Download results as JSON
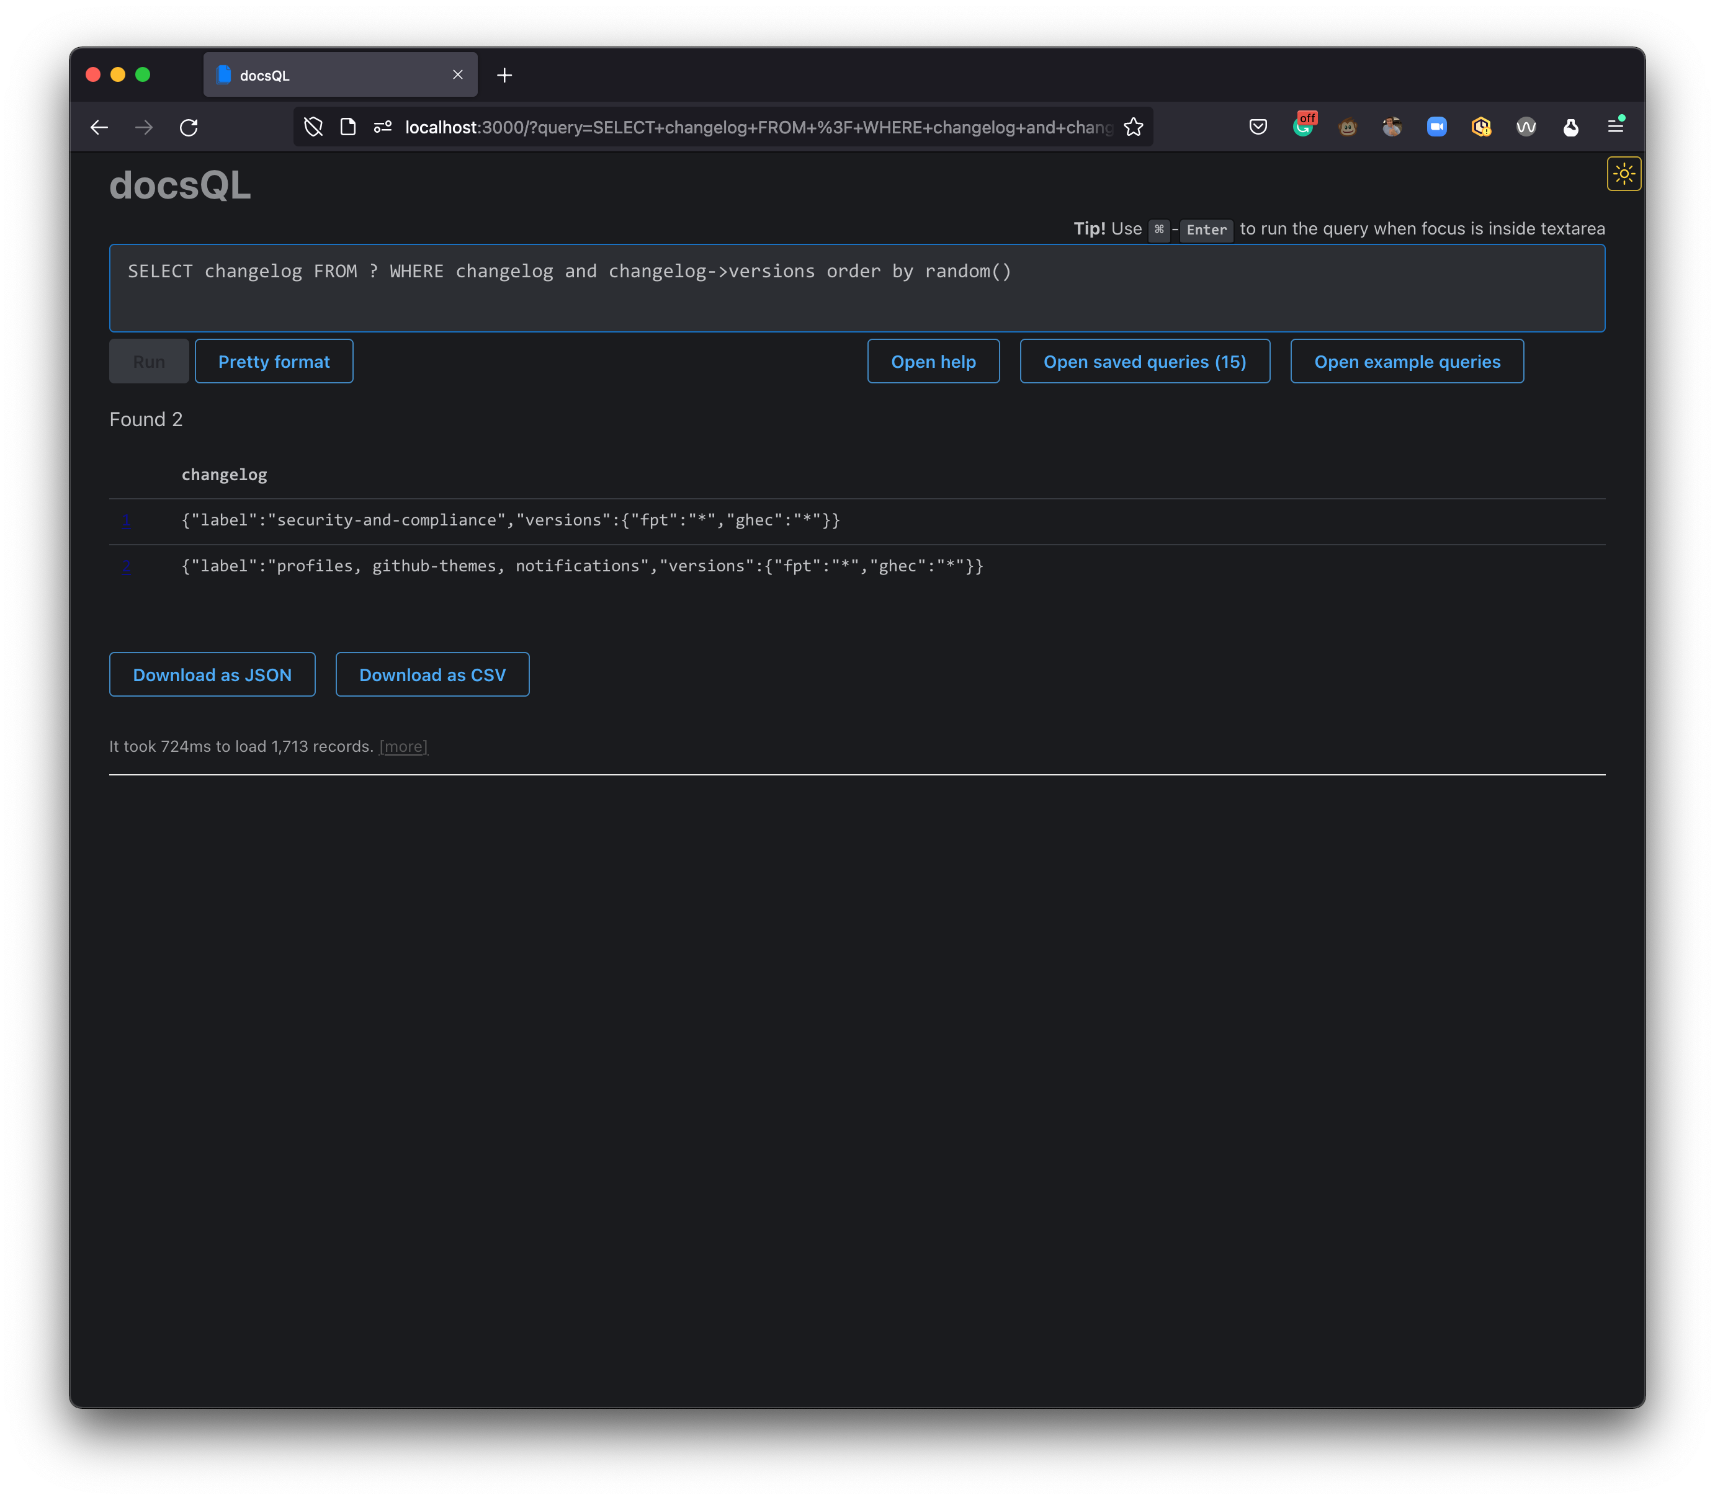Image resolution: width=1715 pixels, height=1500 pixels. (212, 675)
